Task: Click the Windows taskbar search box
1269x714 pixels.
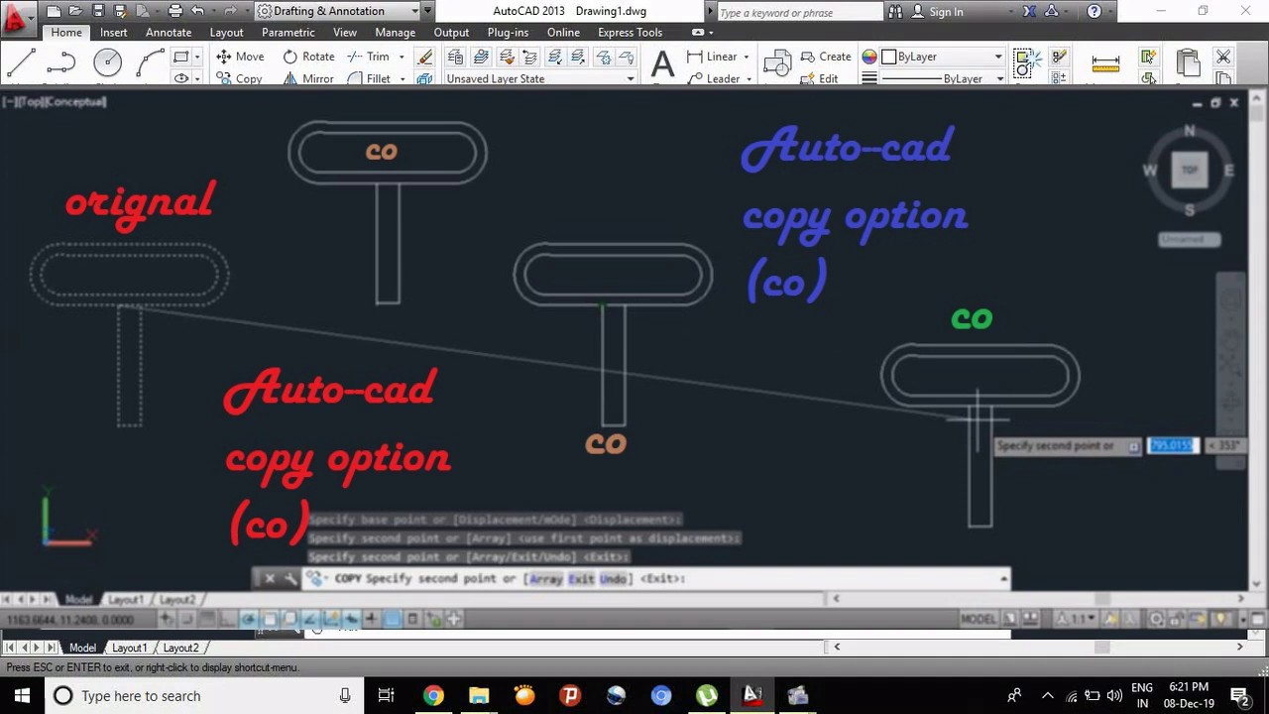Action: point(203,696)
